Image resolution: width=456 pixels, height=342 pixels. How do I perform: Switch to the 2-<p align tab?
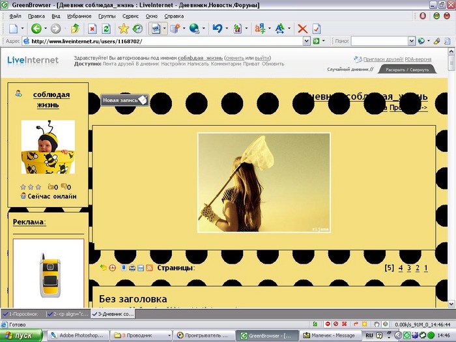pos(68,314)
